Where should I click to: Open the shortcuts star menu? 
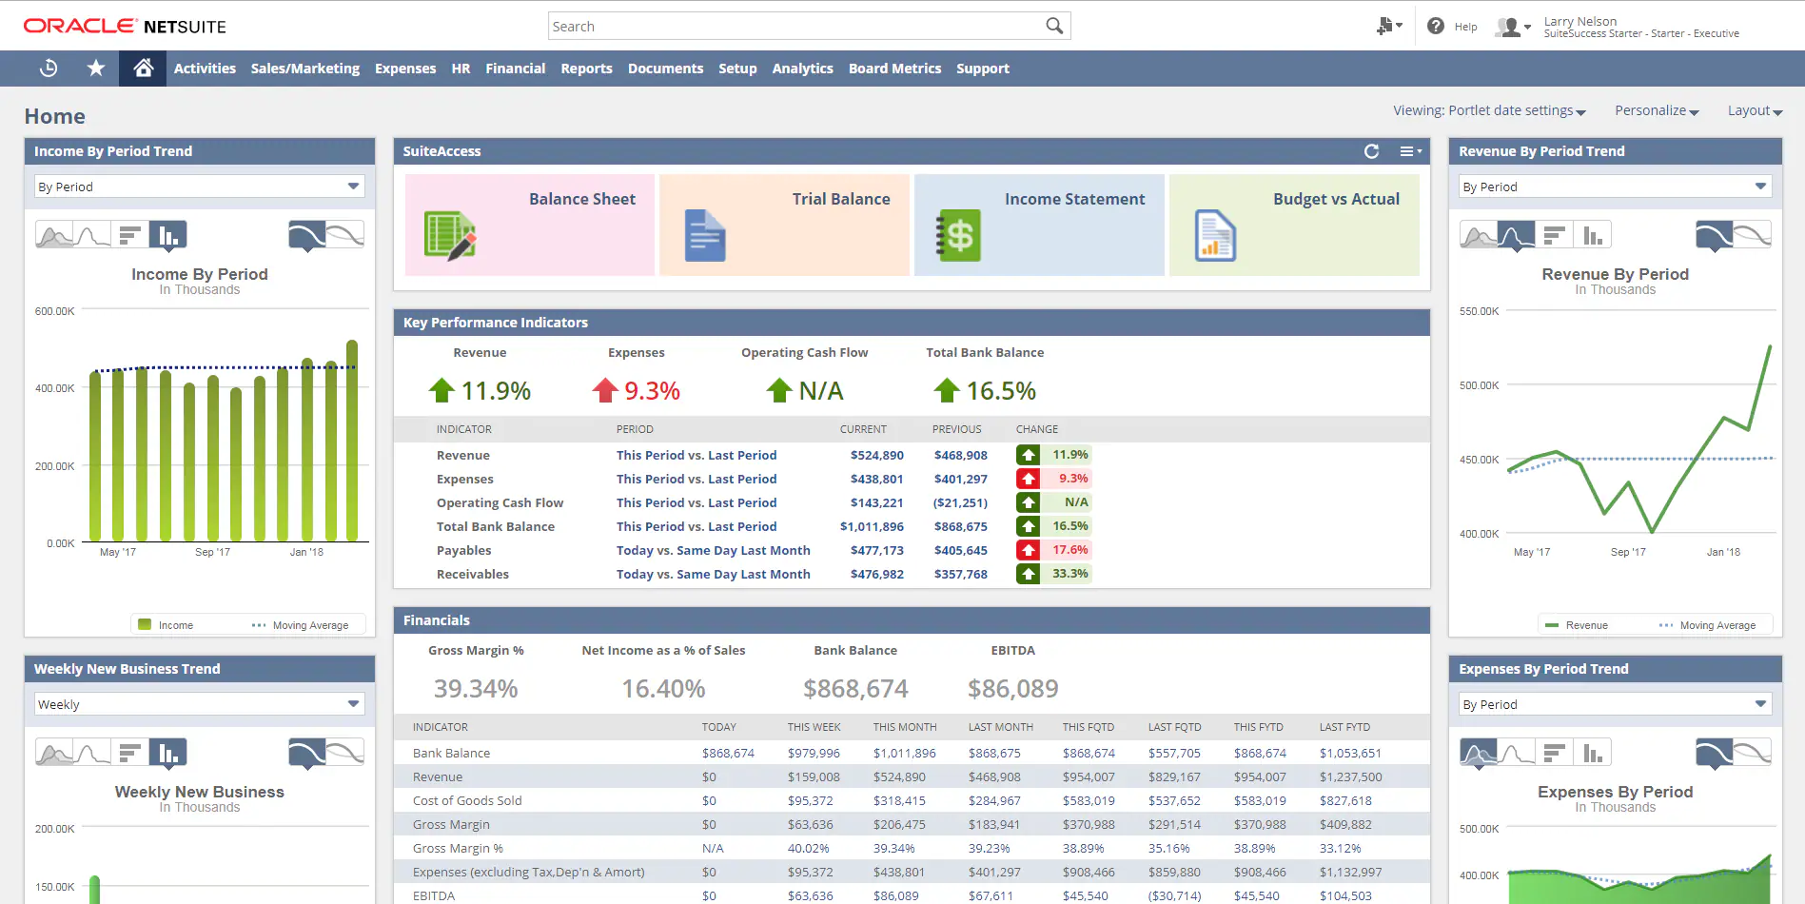[x=95, y=68]
